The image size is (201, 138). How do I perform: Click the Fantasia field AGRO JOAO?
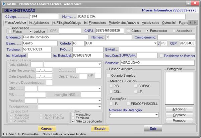tap(157, 63)
